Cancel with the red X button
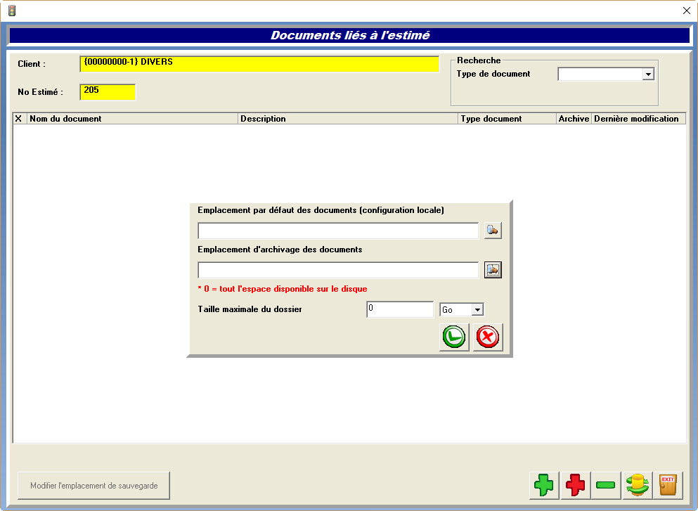Image resolution: width=698 pixels, height=511 pixels. click(488, 337)
